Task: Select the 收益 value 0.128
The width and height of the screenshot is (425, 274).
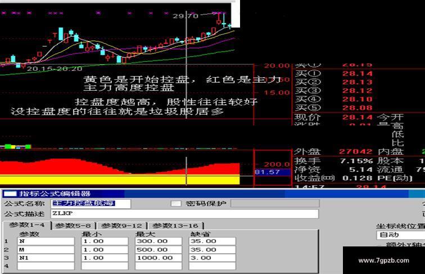Action: coord(358,178)
